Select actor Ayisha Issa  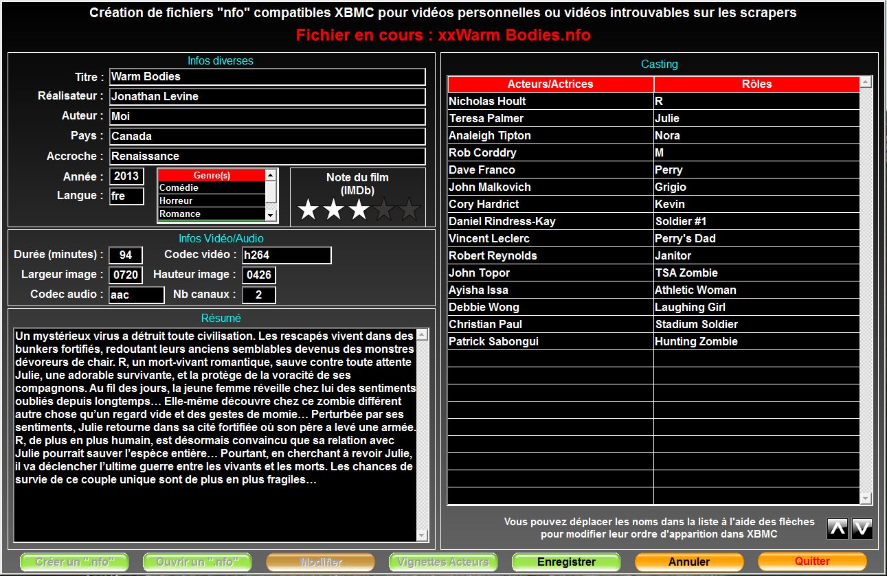coord(550,290)
